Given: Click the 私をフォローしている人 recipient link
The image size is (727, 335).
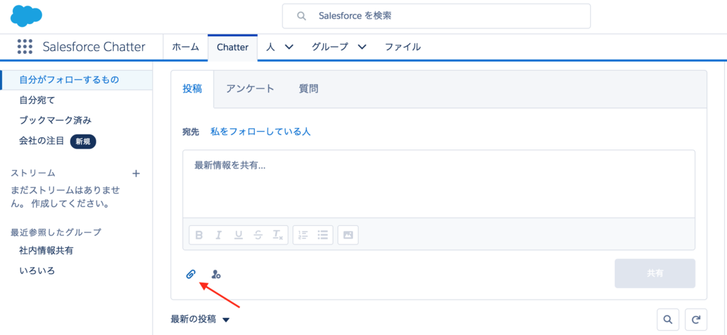Looking at the screenshot, I should click(261, 132).
